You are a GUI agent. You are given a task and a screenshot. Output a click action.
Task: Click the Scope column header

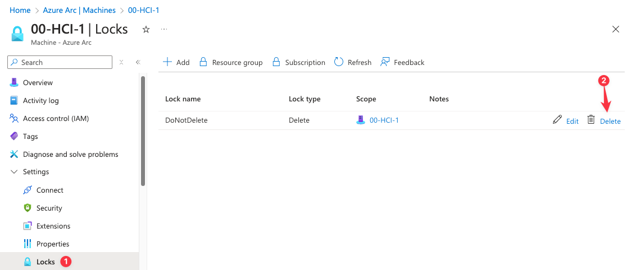coord(366,99)
